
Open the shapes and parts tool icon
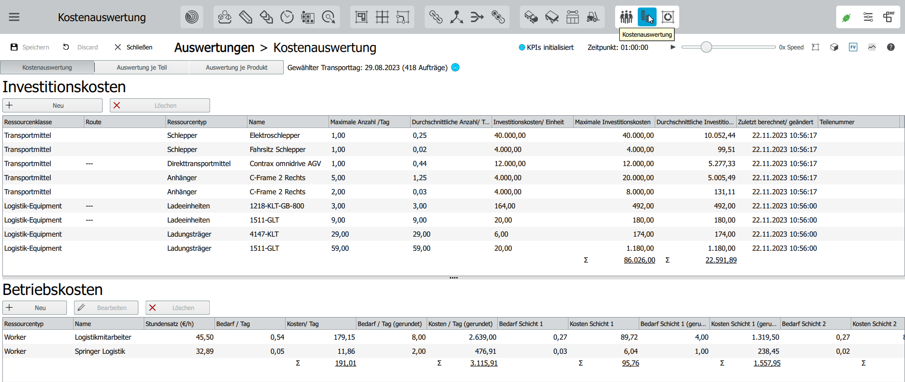pyautogui.click(x=225, y=17)
